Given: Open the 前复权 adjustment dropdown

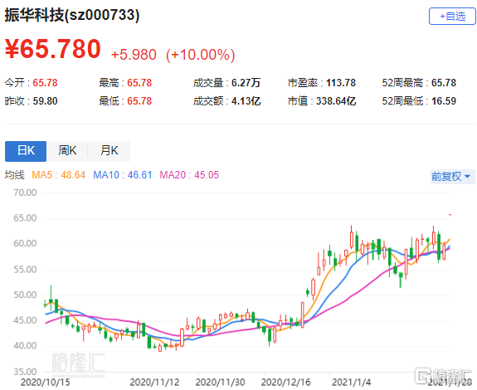Looking at the screenshot, I should [452, 177].
